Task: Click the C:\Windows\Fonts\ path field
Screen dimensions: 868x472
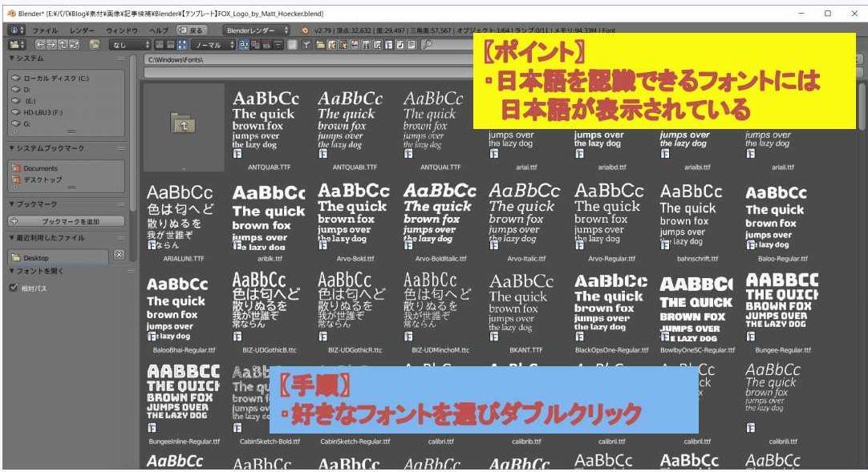Action: (308, 59)
